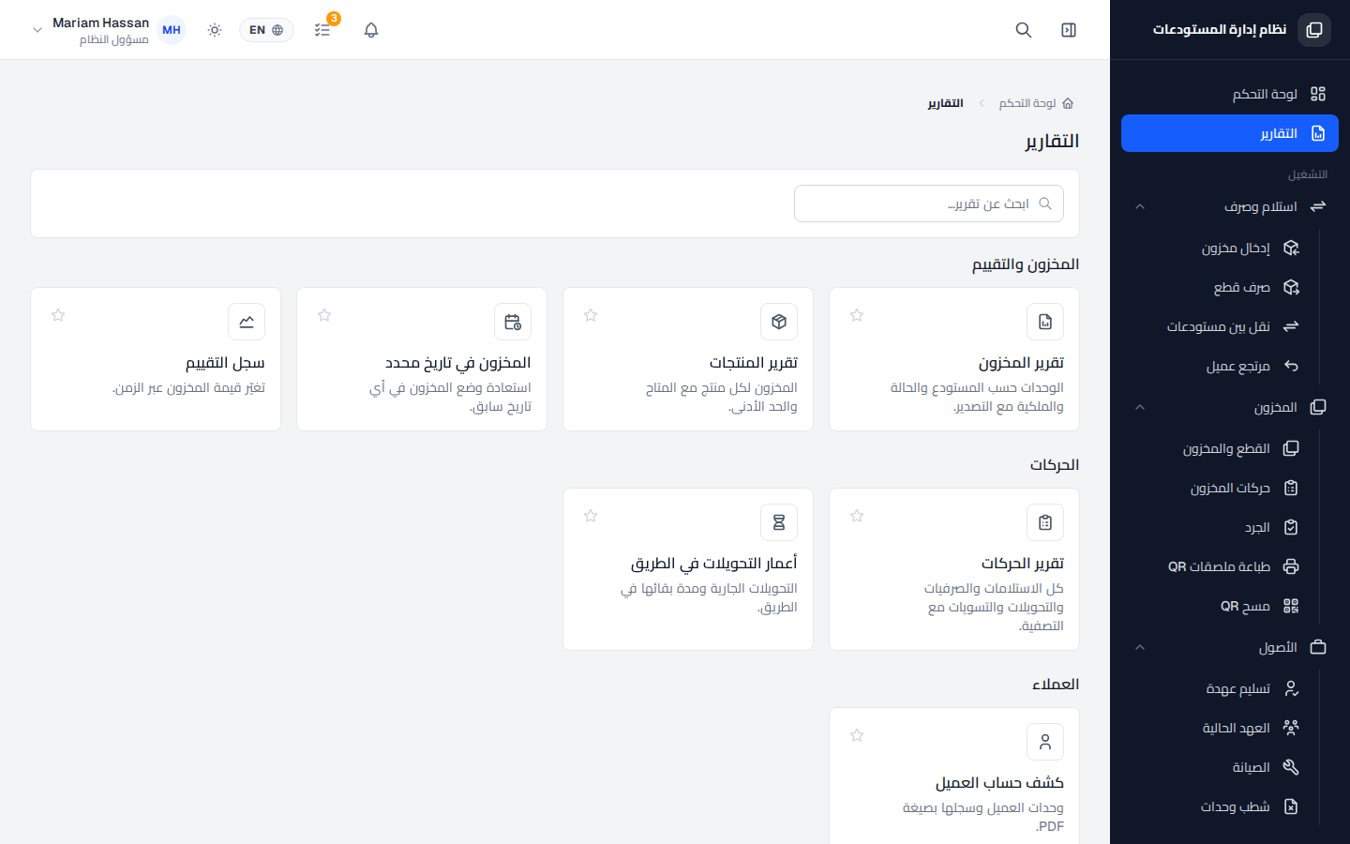Image resolution: width=1350 pixels, height=844 pixels.
Task: Collapse the الأصول sidebar group
Action: [x=1230, y=647]
